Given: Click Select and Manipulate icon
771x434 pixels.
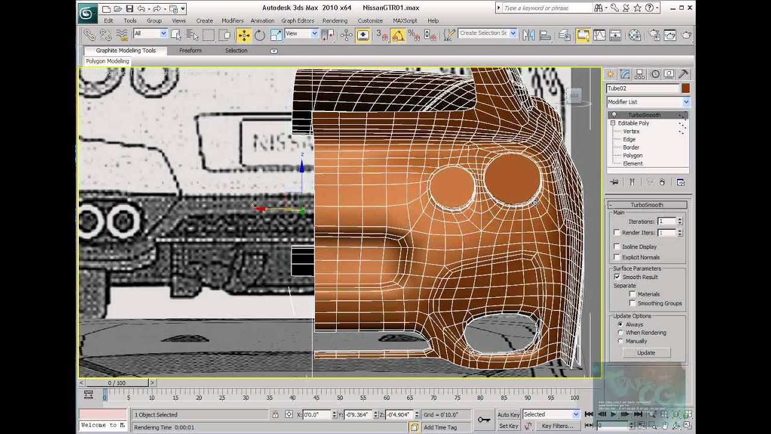Looking at the screenshot, I should [346, 35].
